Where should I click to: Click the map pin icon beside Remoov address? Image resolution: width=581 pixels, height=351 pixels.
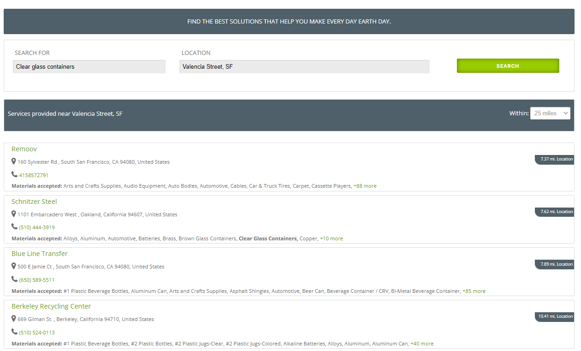tap(14, 161)
